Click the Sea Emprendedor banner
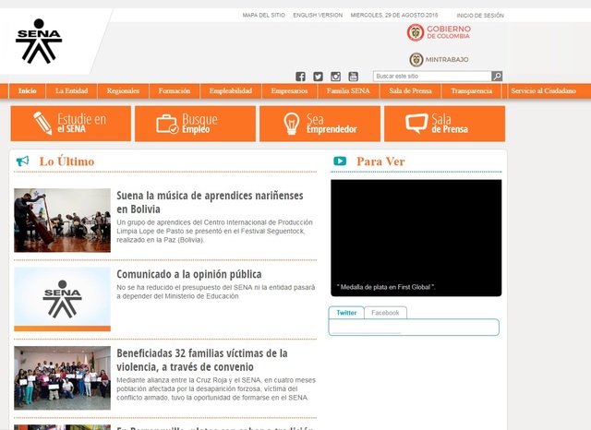 tap(320, 124)
